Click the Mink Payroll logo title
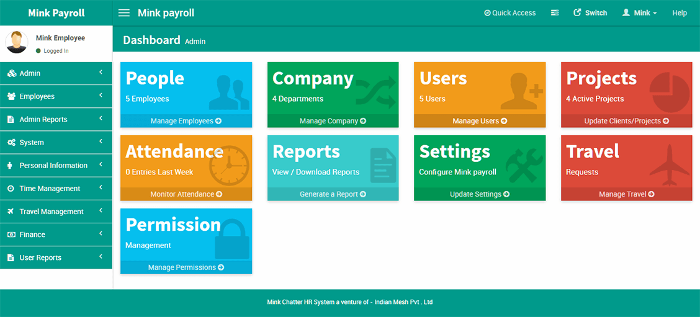The image size is (700, 317). click(x=56, y=13)
